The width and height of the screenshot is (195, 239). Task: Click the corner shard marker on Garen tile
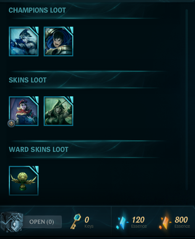pos(70,30)
